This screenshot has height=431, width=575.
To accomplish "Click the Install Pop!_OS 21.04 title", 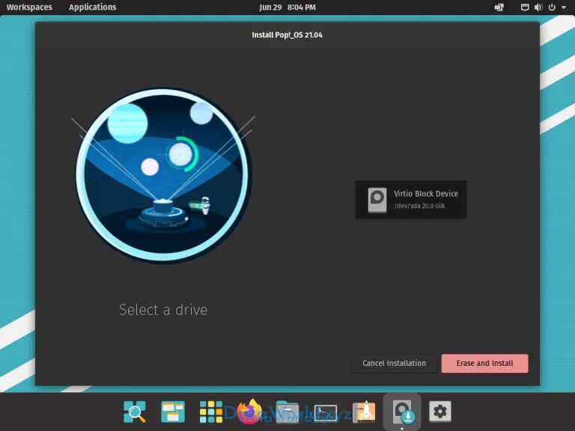I will point(287,35).
